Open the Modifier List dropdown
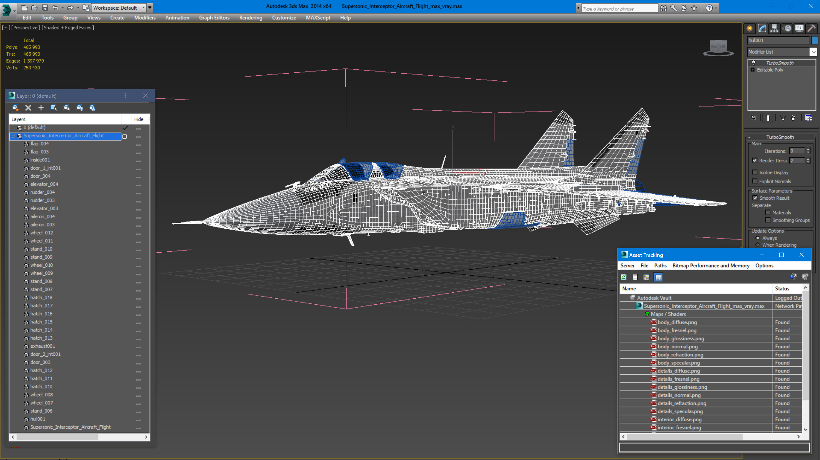820x460 pixels. [782, 52]
